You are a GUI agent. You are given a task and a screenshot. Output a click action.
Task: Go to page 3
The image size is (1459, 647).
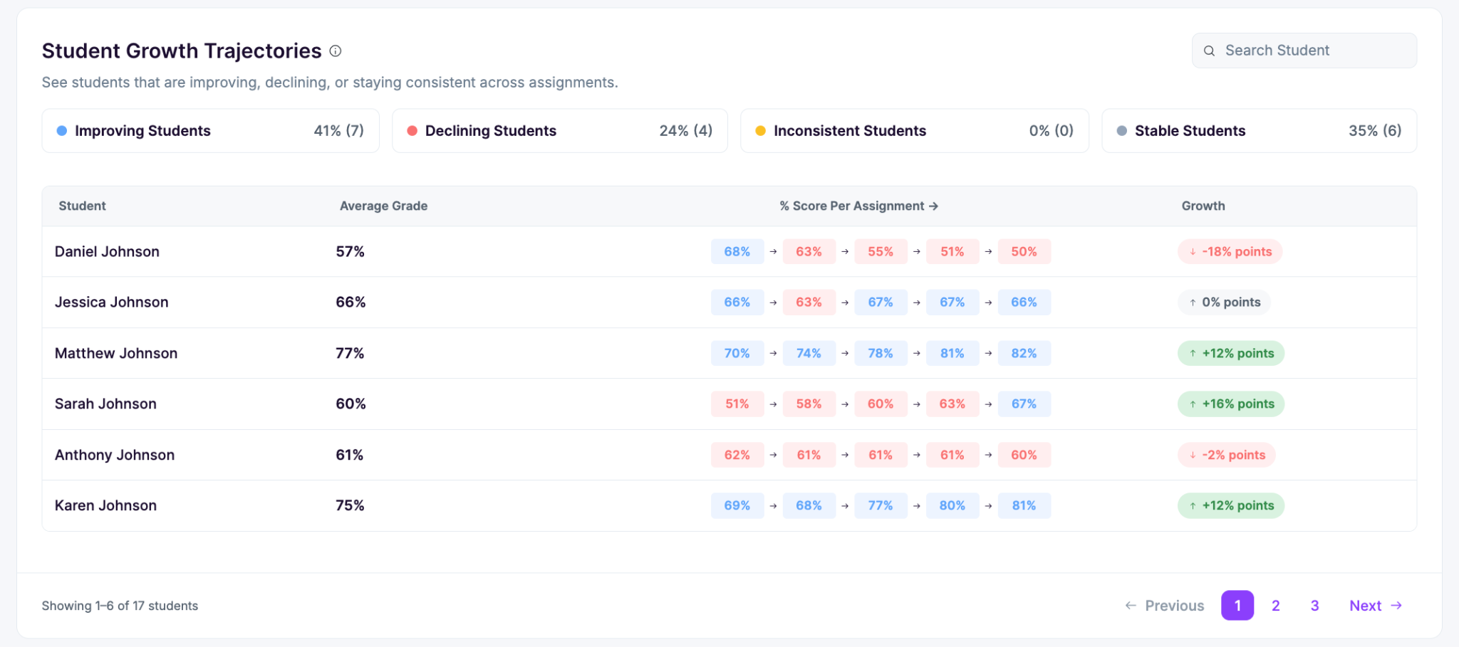pyautogui.click(x=1314, y=606)
